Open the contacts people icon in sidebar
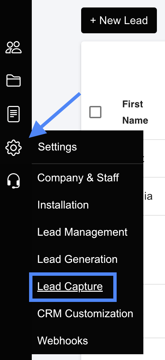Image resolution: width=165 pixels, height=360 pixels. [14, 48]
